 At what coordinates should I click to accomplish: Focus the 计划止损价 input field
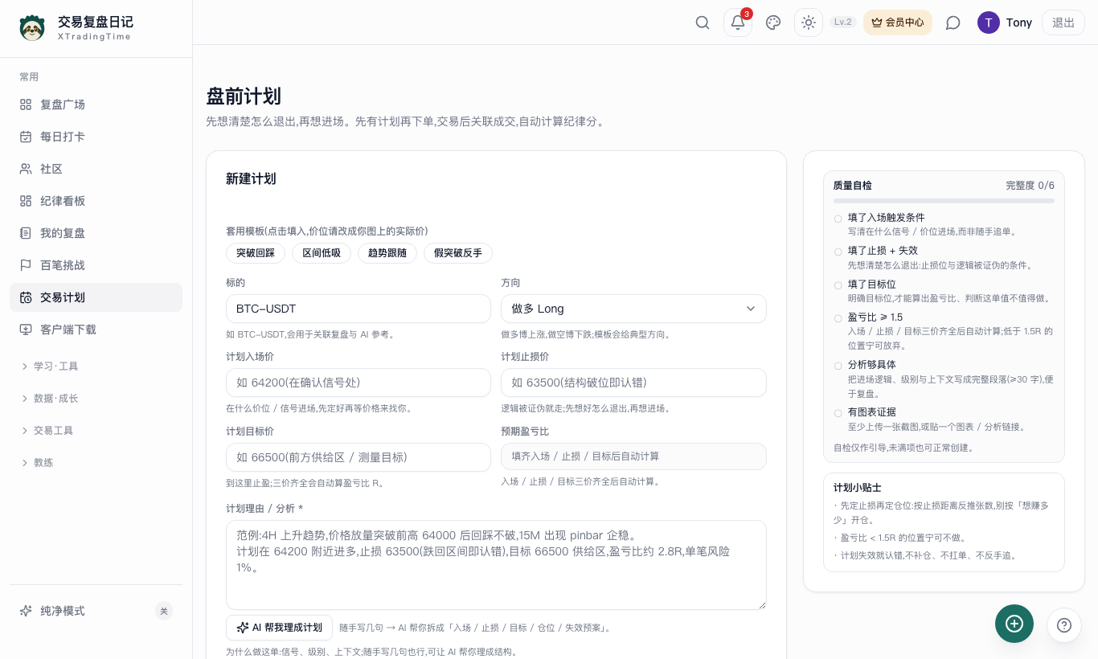pyautogui.click(x=633, y=383)
